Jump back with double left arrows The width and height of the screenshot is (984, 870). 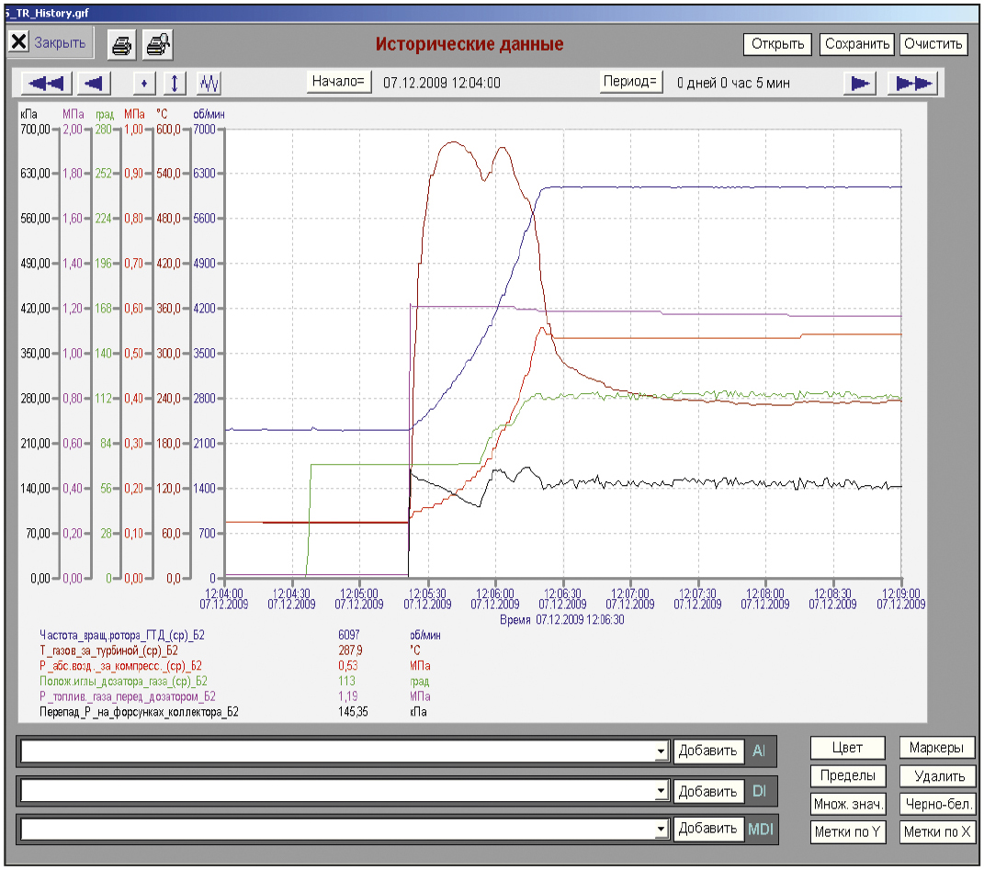click(x=47, y=83)
